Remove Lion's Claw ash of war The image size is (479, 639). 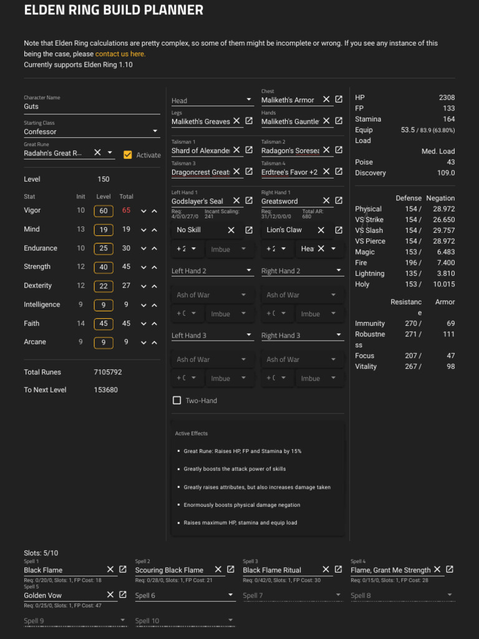(x=321, y=230)
